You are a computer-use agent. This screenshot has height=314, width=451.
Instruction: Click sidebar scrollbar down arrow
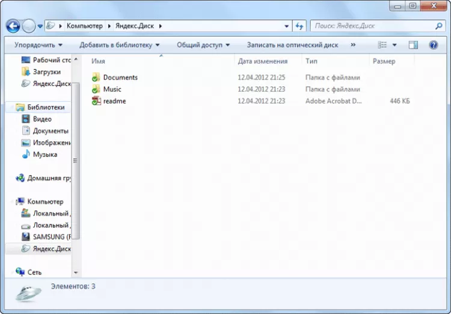[x=76, y=272]
